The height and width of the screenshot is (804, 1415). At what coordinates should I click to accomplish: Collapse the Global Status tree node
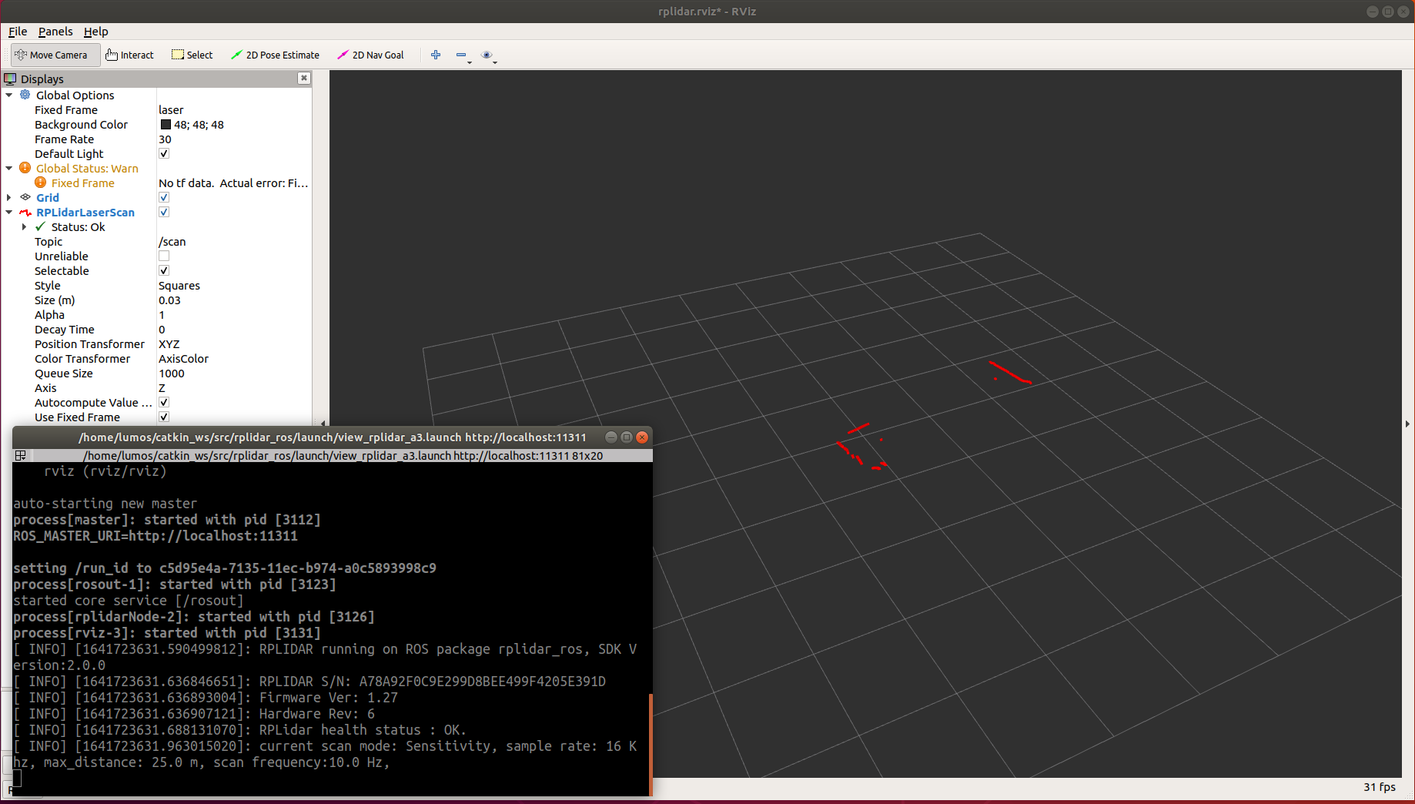9,168
